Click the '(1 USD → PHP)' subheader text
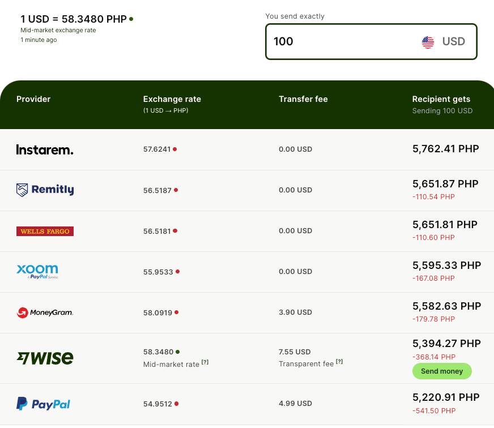Viewport: 494px width, 428px height. [166, 110]
